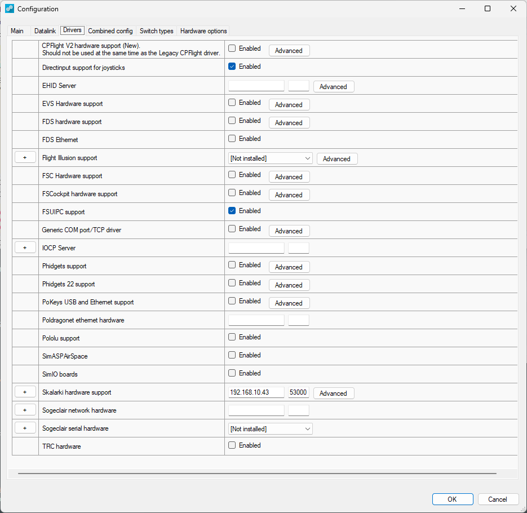Toggle SimIO boards Enabled
The width and height of the screenshot is (527, 513).
coord(232,373)
